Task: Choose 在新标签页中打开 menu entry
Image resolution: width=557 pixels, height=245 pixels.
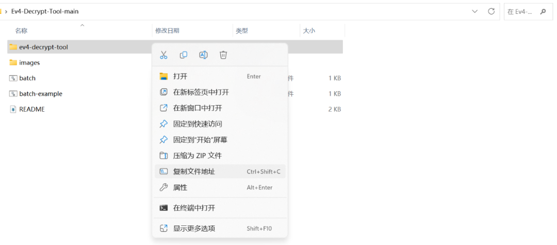Action: pos(201,93)
